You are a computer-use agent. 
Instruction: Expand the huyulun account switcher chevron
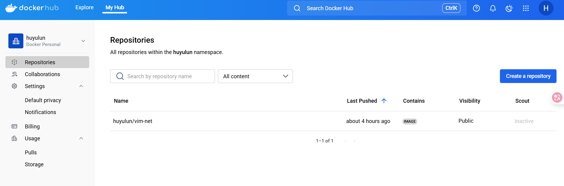pyautogui.click(x=83, y=41)
